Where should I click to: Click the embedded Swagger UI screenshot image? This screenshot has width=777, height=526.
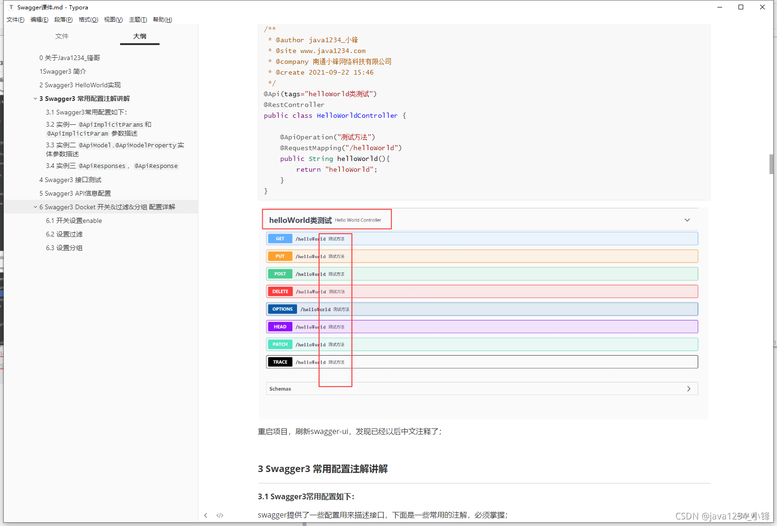tap(483, 313)
